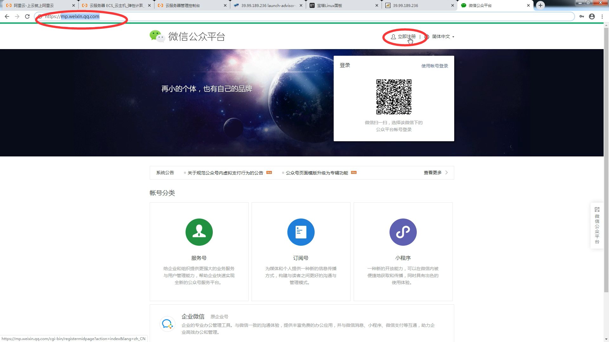The image size is (609, 342).
Task: Click the scrollbar down arrow
Action: 606,339
